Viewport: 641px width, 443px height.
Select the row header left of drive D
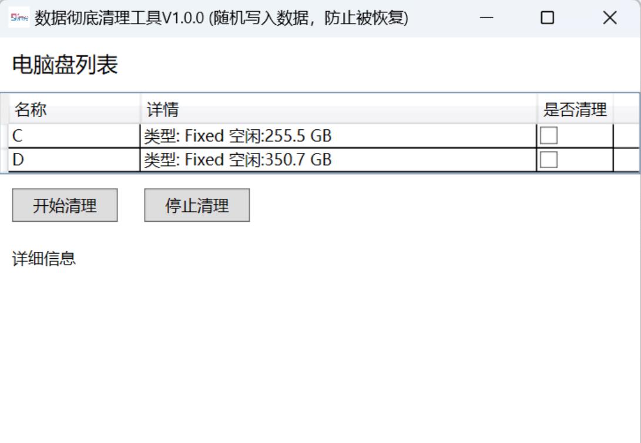click(x=4, y=160)
